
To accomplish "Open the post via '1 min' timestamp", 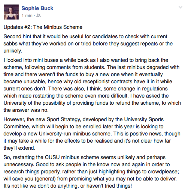I will (27, 16).
